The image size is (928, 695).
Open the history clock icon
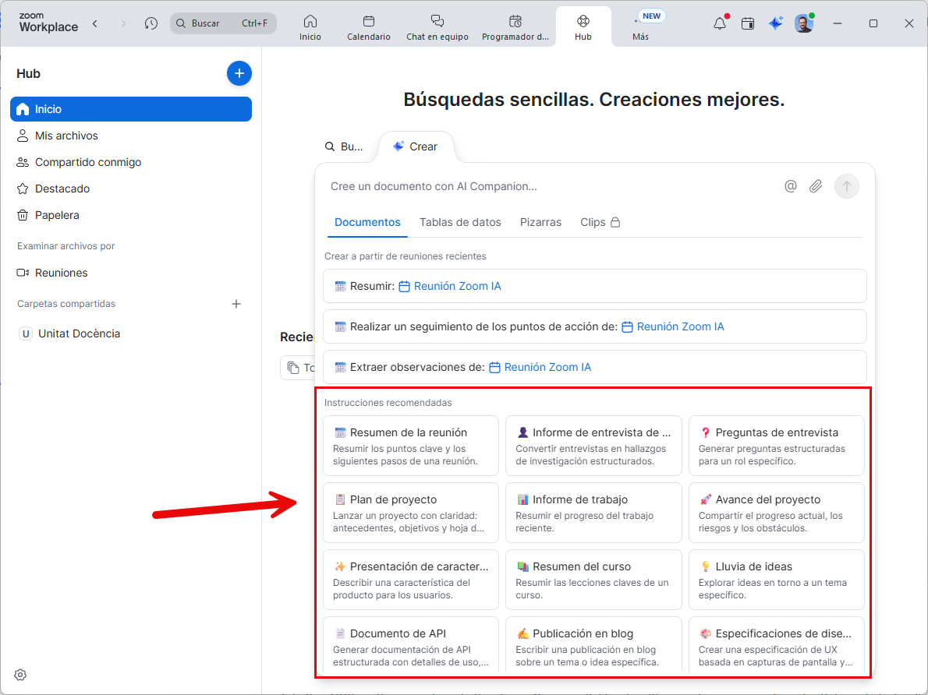[151, 23]
